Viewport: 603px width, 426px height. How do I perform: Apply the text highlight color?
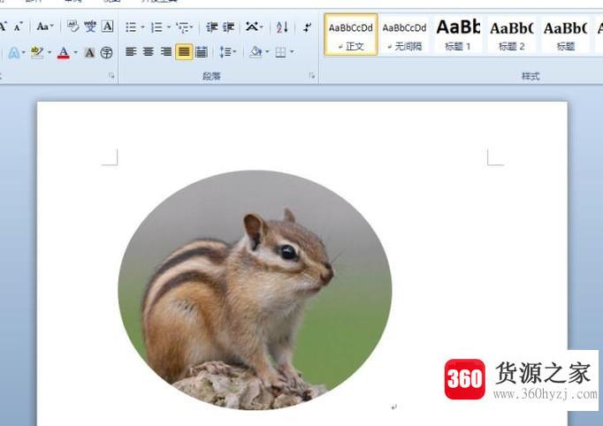pyautogui.click(x=37, y=52)
